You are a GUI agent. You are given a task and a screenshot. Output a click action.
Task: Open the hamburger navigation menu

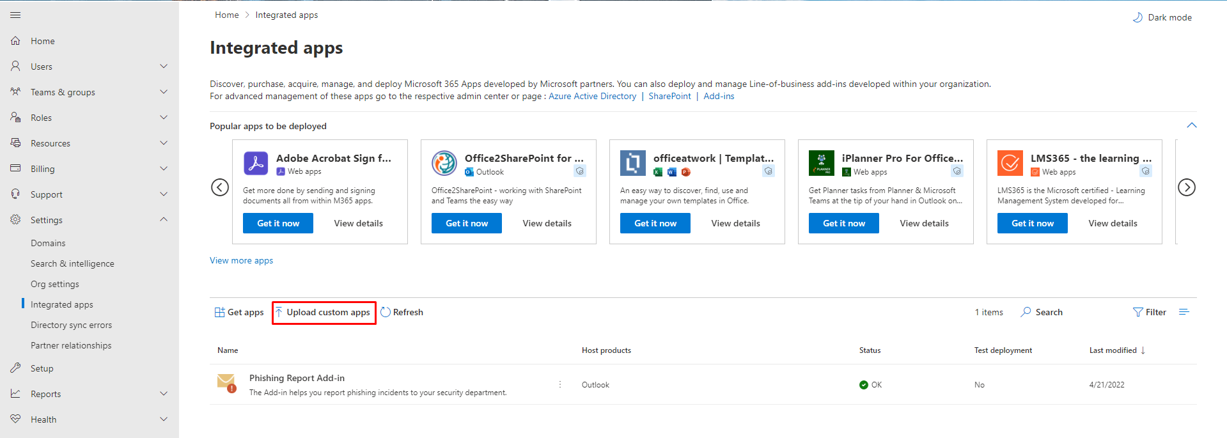click(x=15, y=15)
